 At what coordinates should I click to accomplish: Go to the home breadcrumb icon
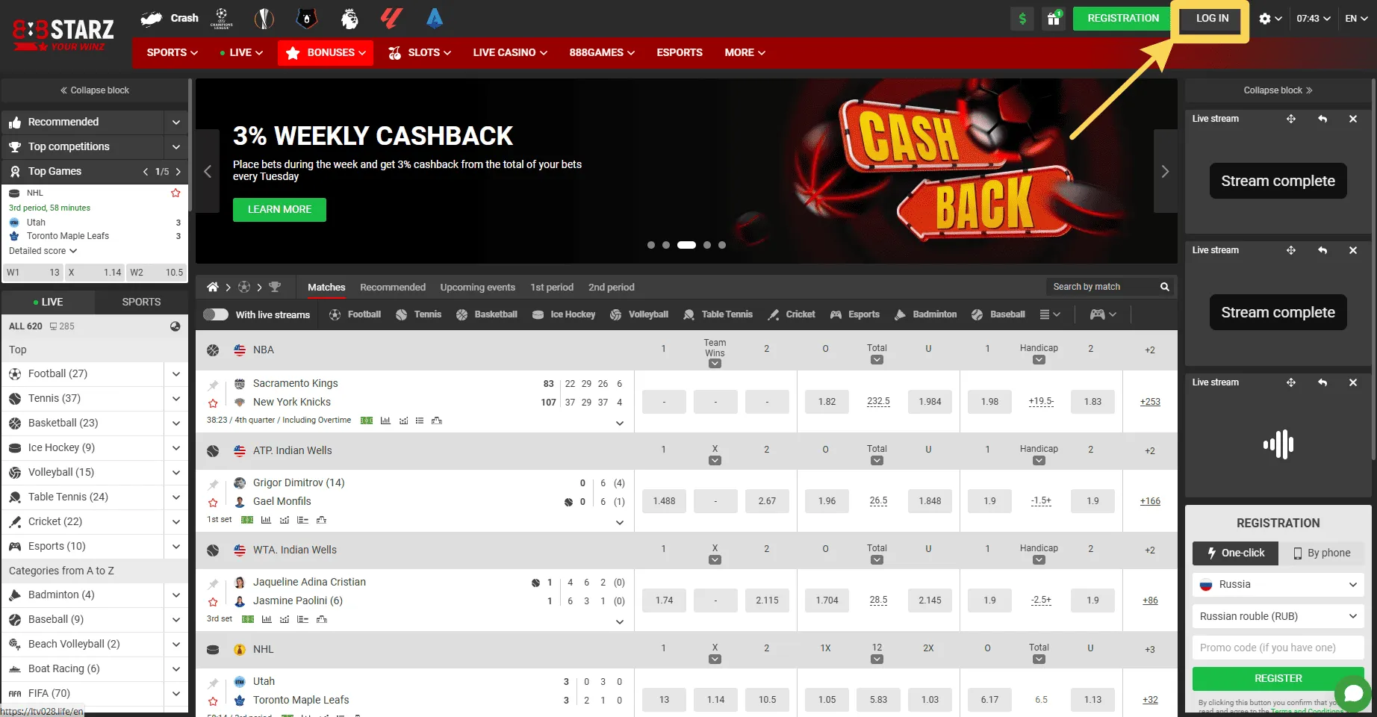coord(213,287)
